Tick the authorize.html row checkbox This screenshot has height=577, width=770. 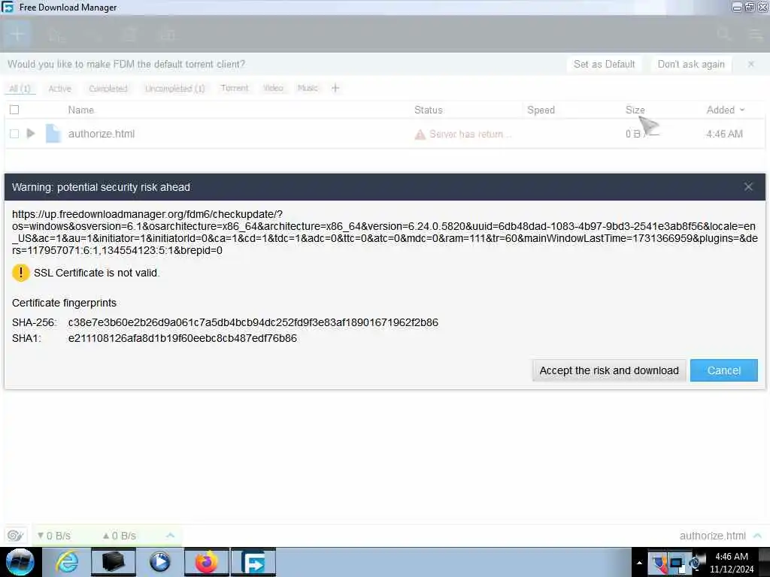(x=14, y=134)
